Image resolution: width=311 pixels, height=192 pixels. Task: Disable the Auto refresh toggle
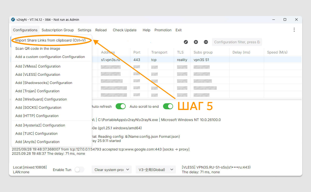[121, 106]
